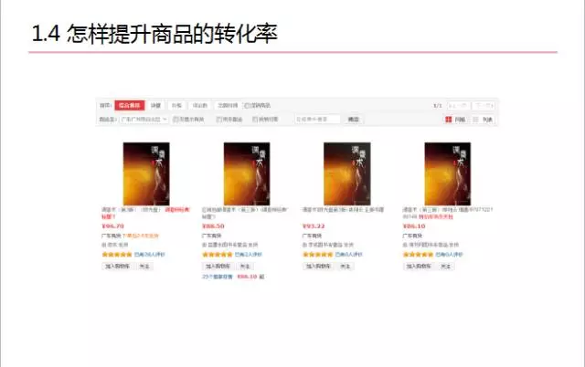Go to previous page arrow button
Viewport: 585px width, 367px height.
pos(459,106)
